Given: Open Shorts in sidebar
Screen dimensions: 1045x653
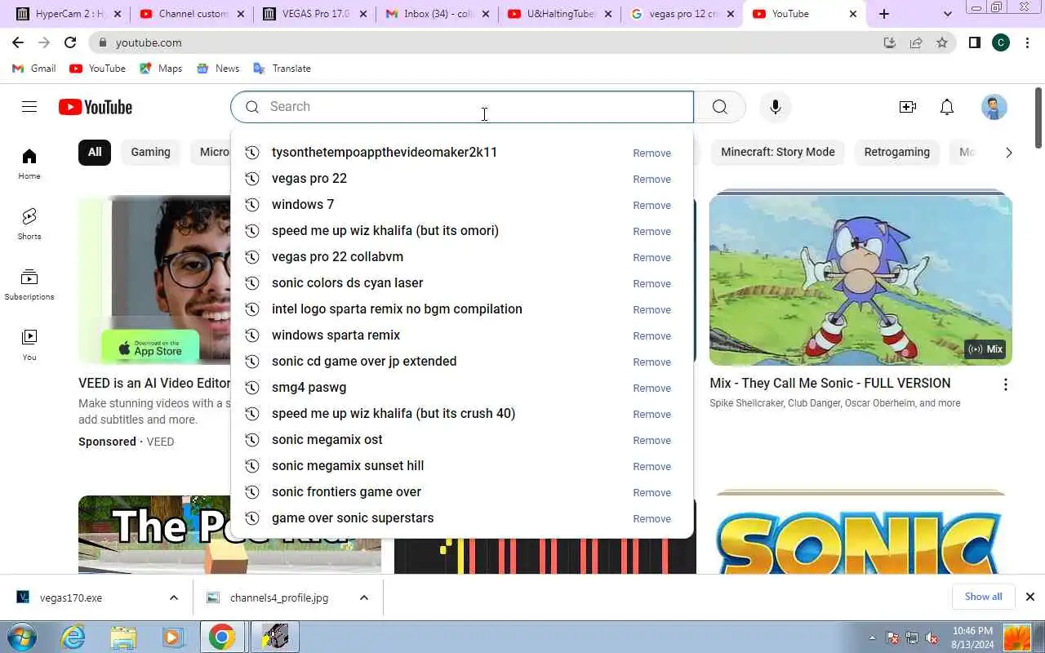Looking at the screenshot, I should [29, 224].
